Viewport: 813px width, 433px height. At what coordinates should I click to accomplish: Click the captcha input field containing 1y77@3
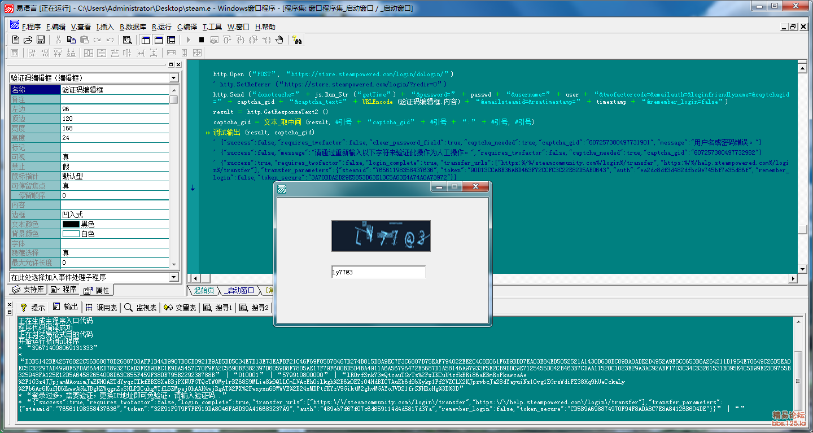[378, 273]
